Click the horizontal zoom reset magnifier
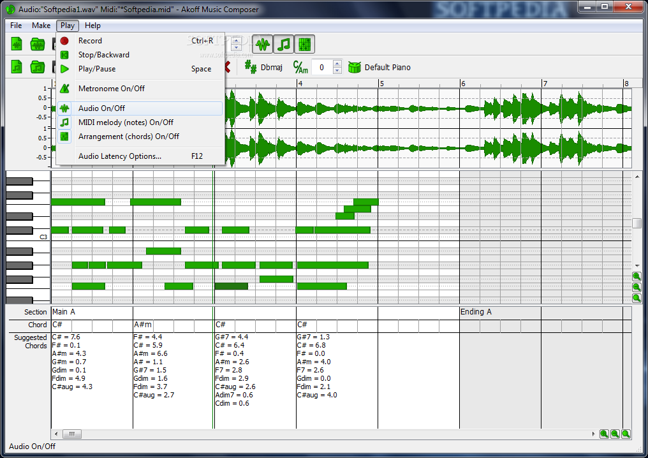Image resolution: width=648 pixels, height=458 pixels. tap(626, 434)
